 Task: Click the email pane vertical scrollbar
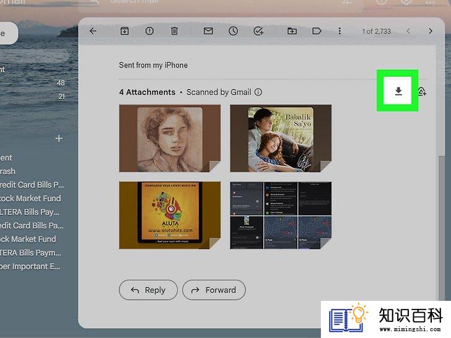pos(441,227)
